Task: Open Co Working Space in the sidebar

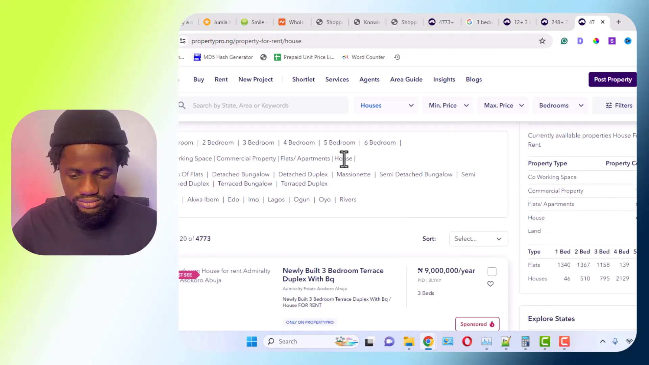Action: pos(552,177)
